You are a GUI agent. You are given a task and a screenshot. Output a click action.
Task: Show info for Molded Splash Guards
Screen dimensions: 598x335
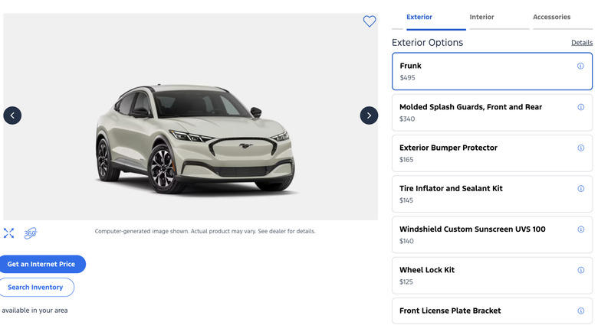tap(580, 107)
